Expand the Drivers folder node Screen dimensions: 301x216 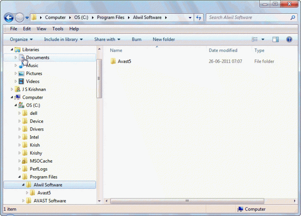pyautogui.click(x=19, y=129)
